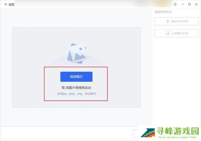Maximize the application window

tap(189, 4)
